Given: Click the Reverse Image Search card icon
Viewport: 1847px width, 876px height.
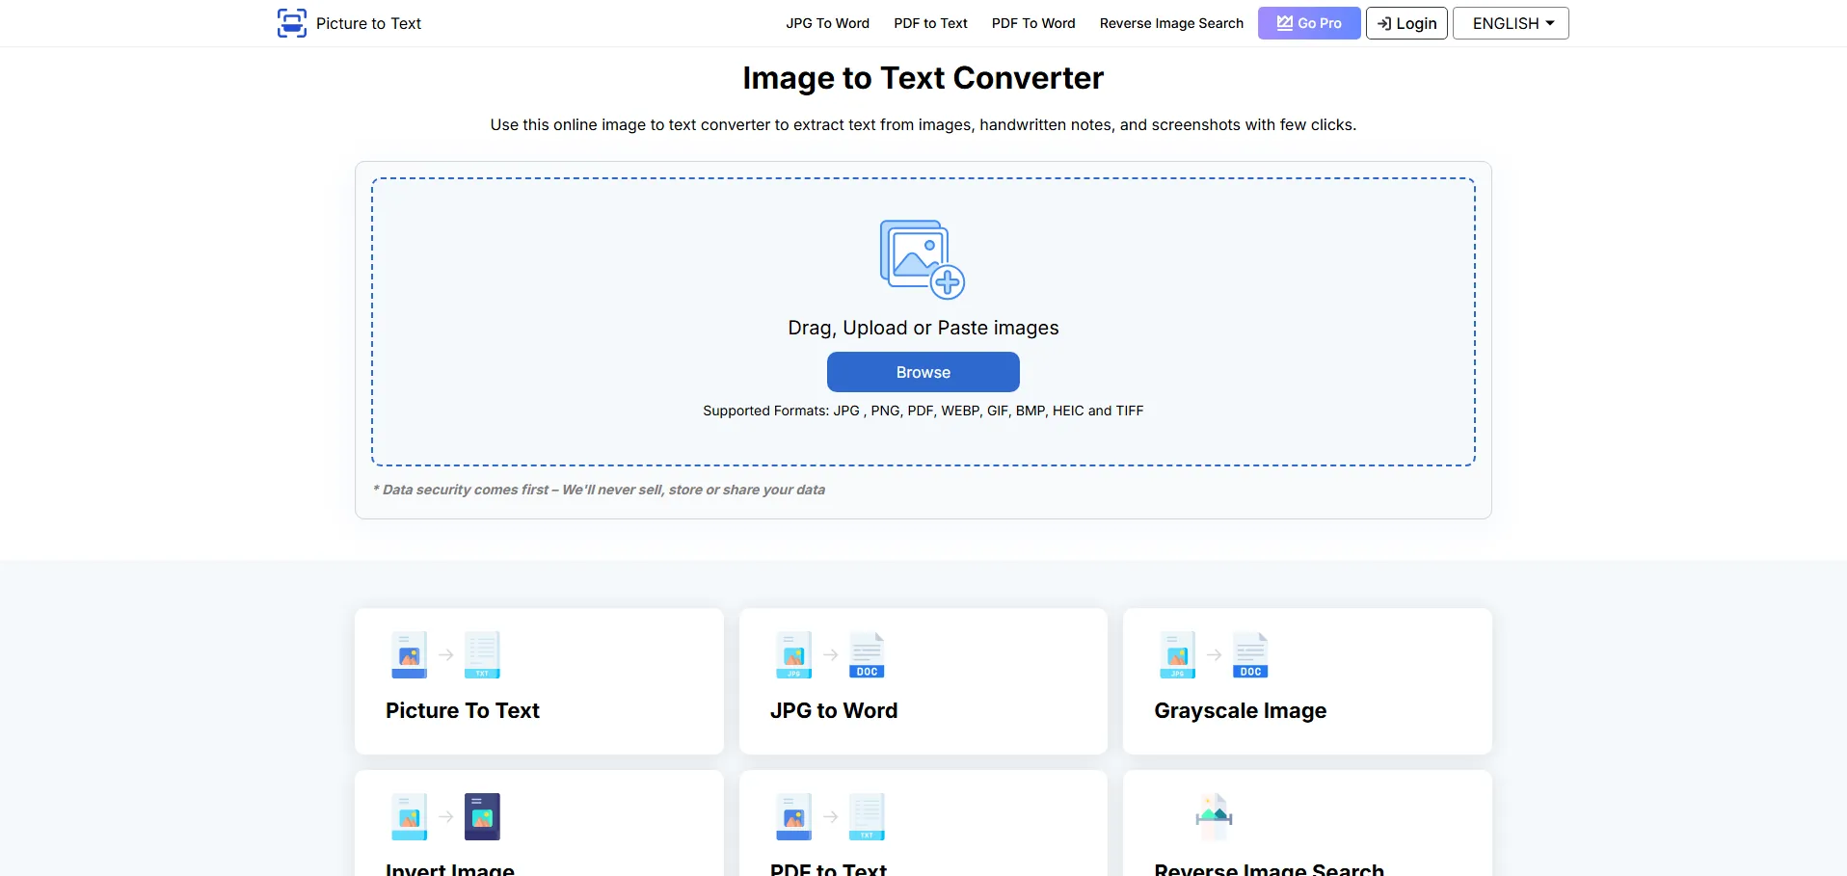Looking at the screenshot, I should coord(1214,815).
